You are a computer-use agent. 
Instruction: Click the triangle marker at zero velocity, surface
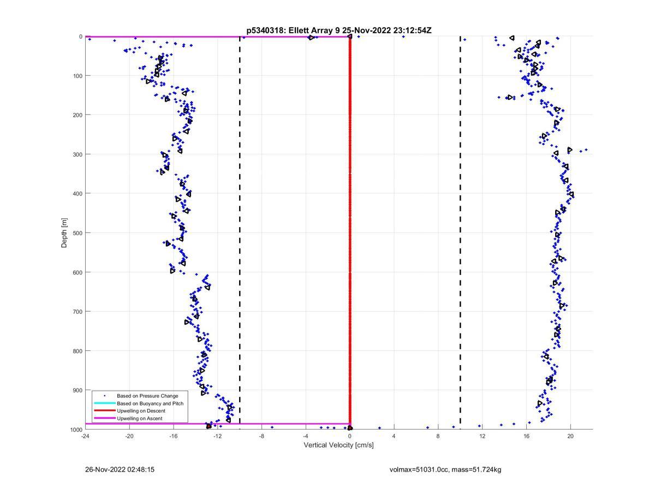[349, 36]
